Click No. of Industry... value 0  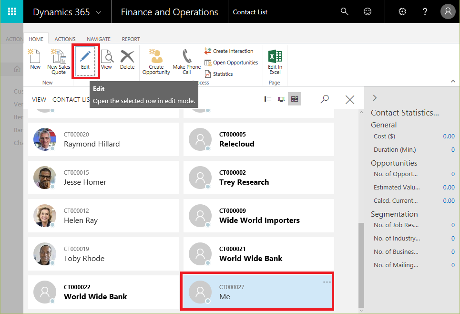tap(453, 238)
